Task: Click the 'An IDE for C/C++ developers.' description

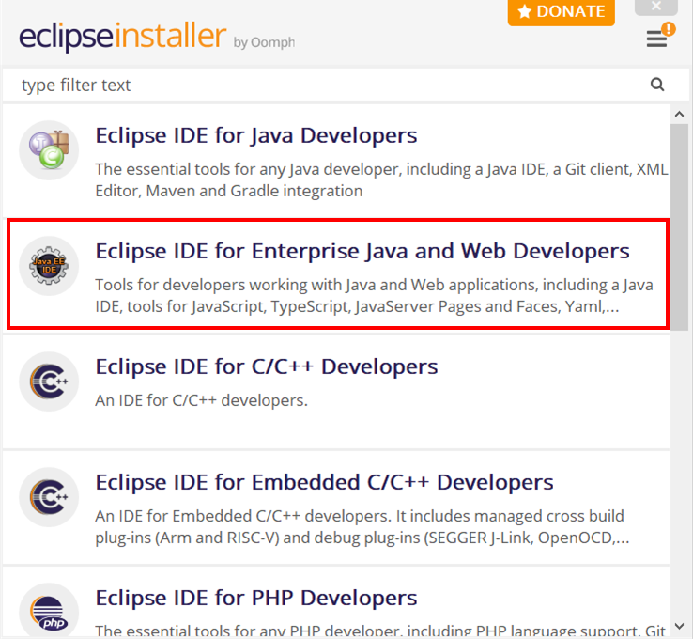Action: pos(202,400)
